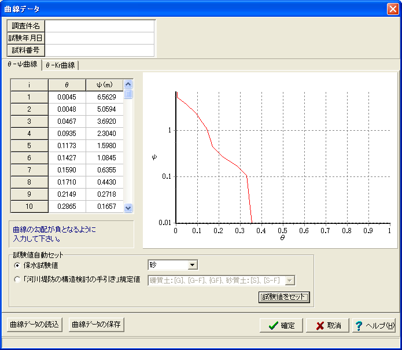Select the ψ cell 6.5629
402x350 pixels.
pos(105,97)
